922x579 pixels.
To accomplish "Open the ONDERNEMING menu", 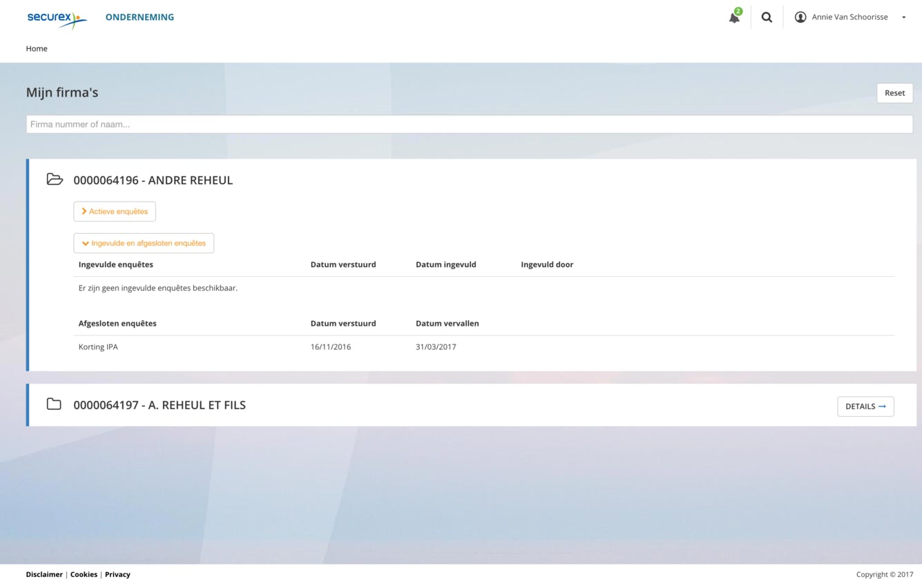I will click(140, 17).
